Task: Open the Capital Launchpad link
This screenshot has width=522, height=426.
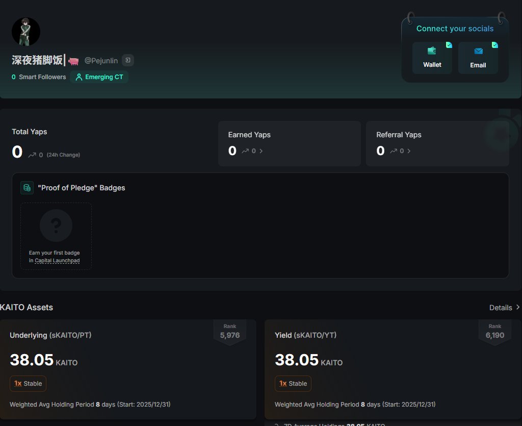Action: pyautogui.click(x=57, y=261)
